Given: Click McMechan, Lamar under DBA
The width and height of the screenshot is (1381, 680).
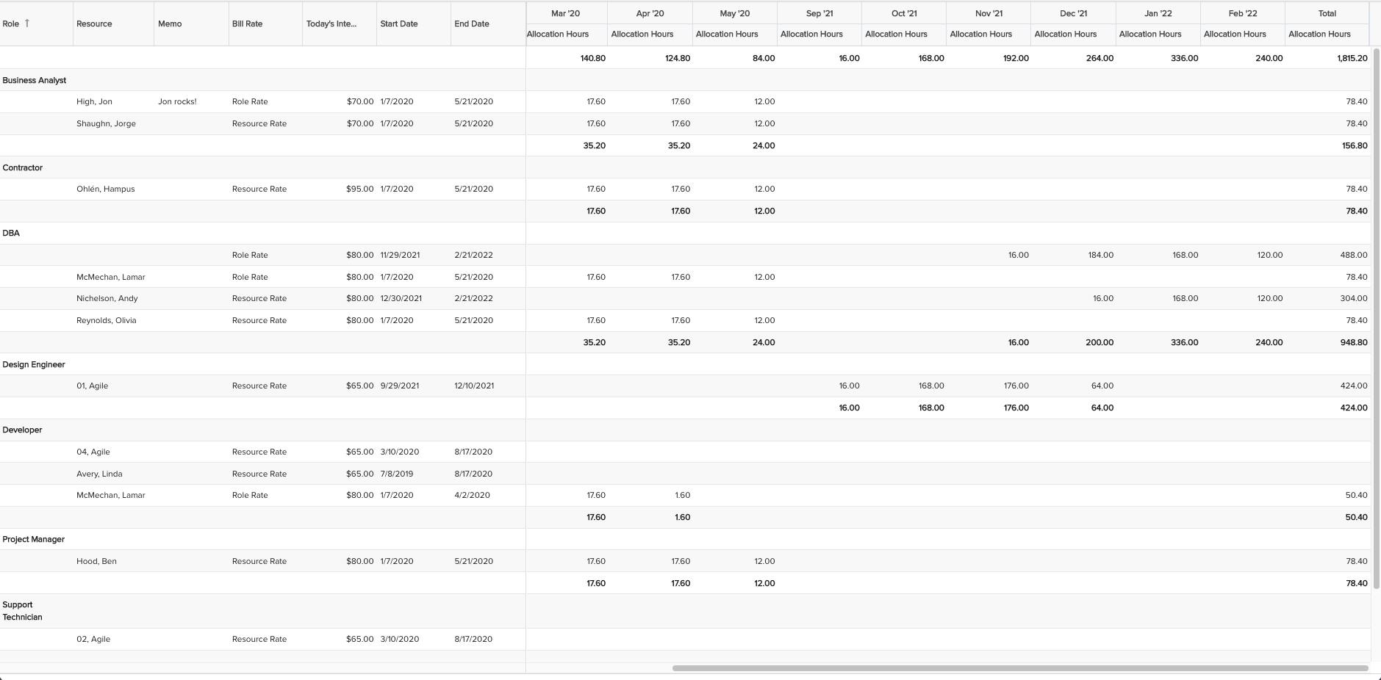Looking at the screenshot, I should coord(110,277).
